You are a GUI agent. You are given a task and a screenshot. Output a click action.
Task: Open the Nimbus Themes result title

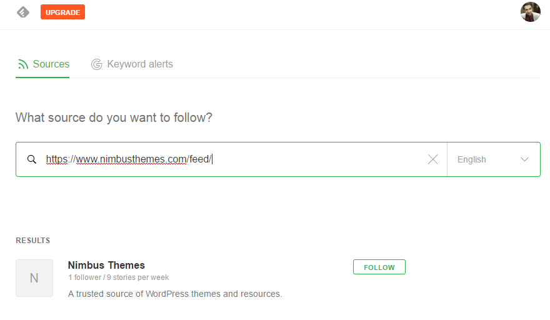point(106,265)
